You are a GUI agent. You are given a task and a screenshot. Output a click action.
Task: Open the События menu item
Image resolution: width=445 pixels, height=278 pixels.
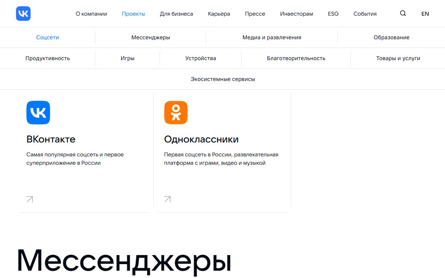tap(365, 14)
